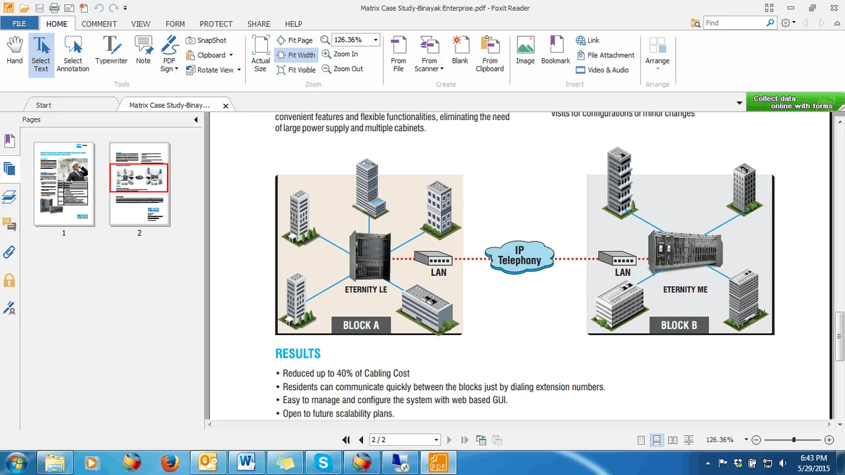
Task: Open the FILE menu
Action: [19, 24]
